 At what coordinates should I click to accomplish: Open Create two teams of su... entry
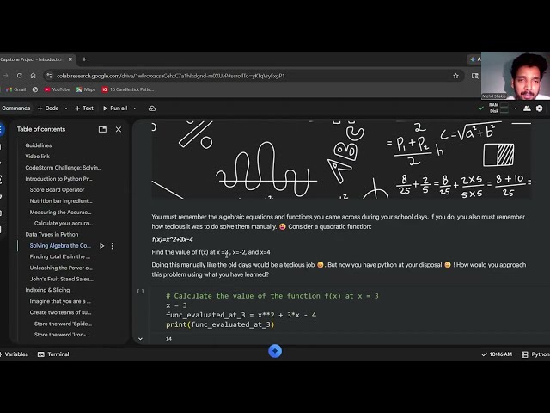tap(60, 312)
